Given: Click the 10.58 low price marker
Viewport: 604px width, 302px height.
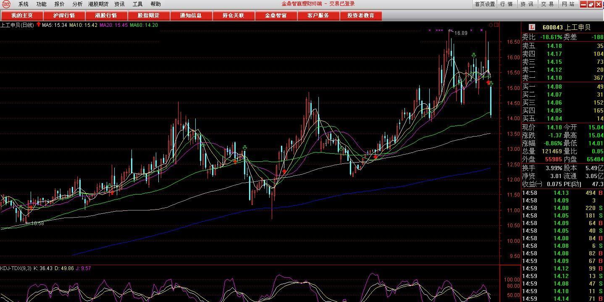Looking at the screenshot, I should click(37, 223).
